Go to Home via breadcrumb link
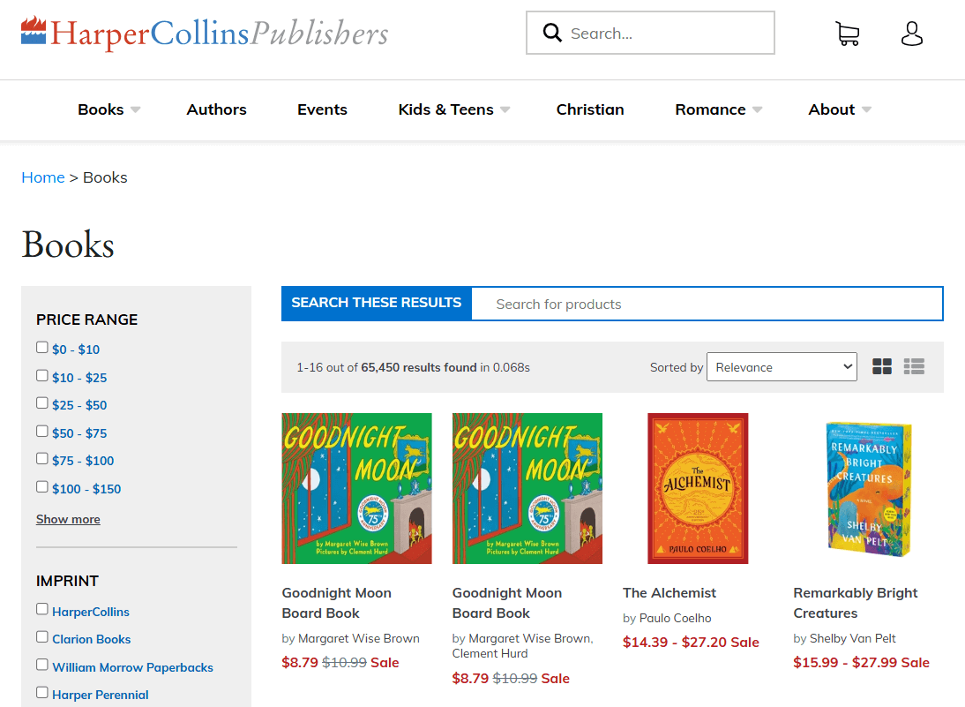 click(x=42, y=177)
